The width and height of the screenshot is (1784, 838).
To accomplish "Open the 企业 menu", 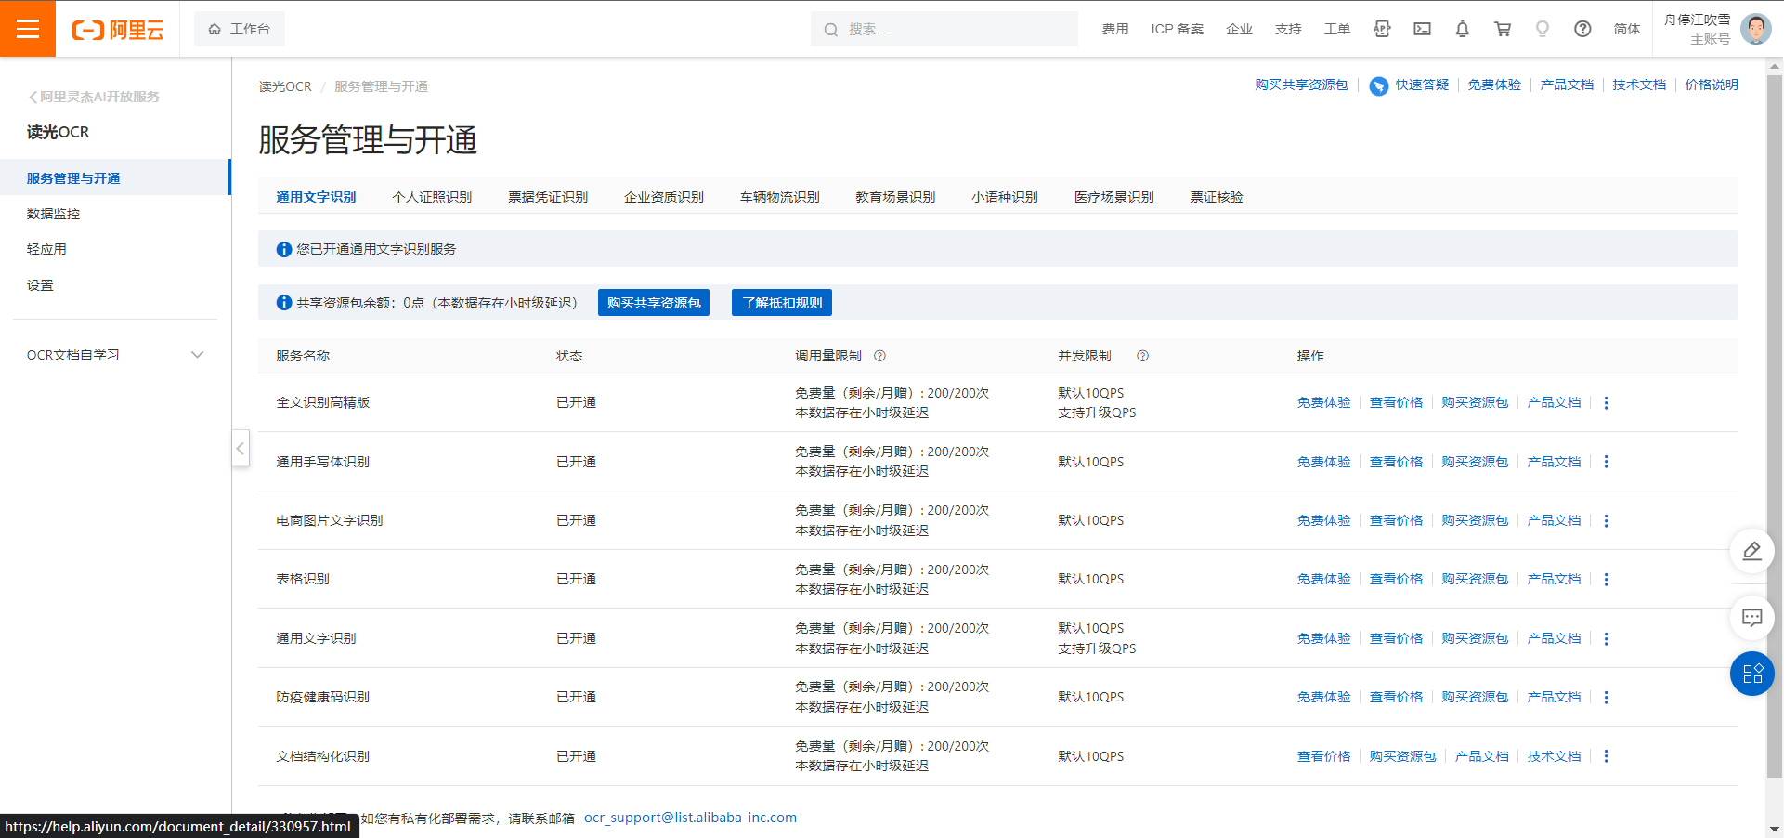I will tap(1239, 29).
